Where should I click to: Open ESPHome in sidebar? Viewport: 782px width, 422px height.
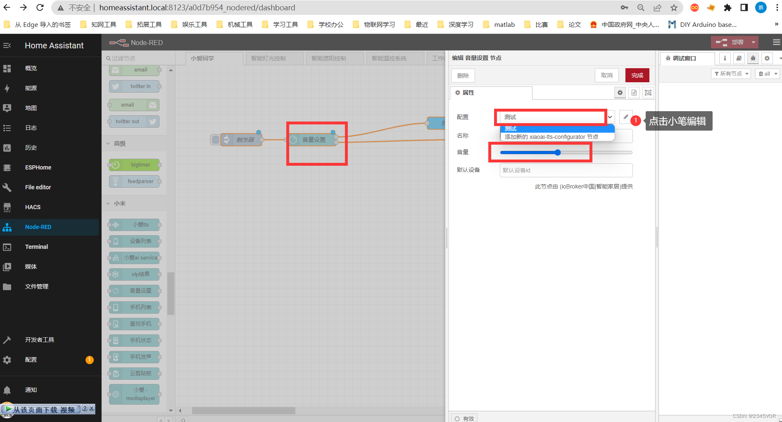click(50, 167)
